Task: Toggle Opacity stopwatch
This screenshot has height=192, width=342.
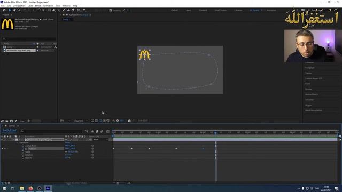Action: coord(23,158)
